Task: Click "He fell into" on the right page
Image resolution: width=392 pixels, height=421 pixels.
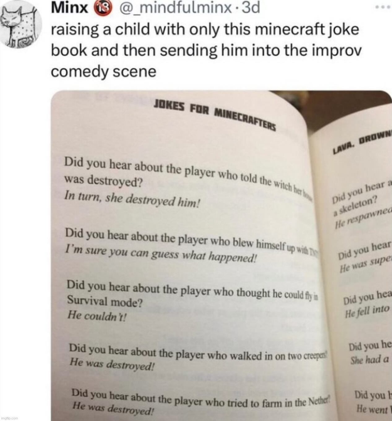Action: (x=367, y=311)
